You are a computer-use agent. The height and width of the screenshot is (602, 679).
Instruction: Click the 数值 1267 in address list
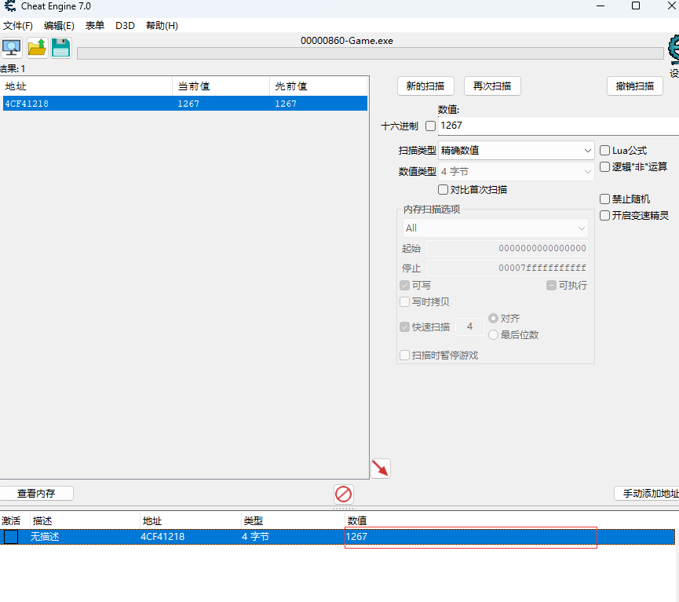356,537
